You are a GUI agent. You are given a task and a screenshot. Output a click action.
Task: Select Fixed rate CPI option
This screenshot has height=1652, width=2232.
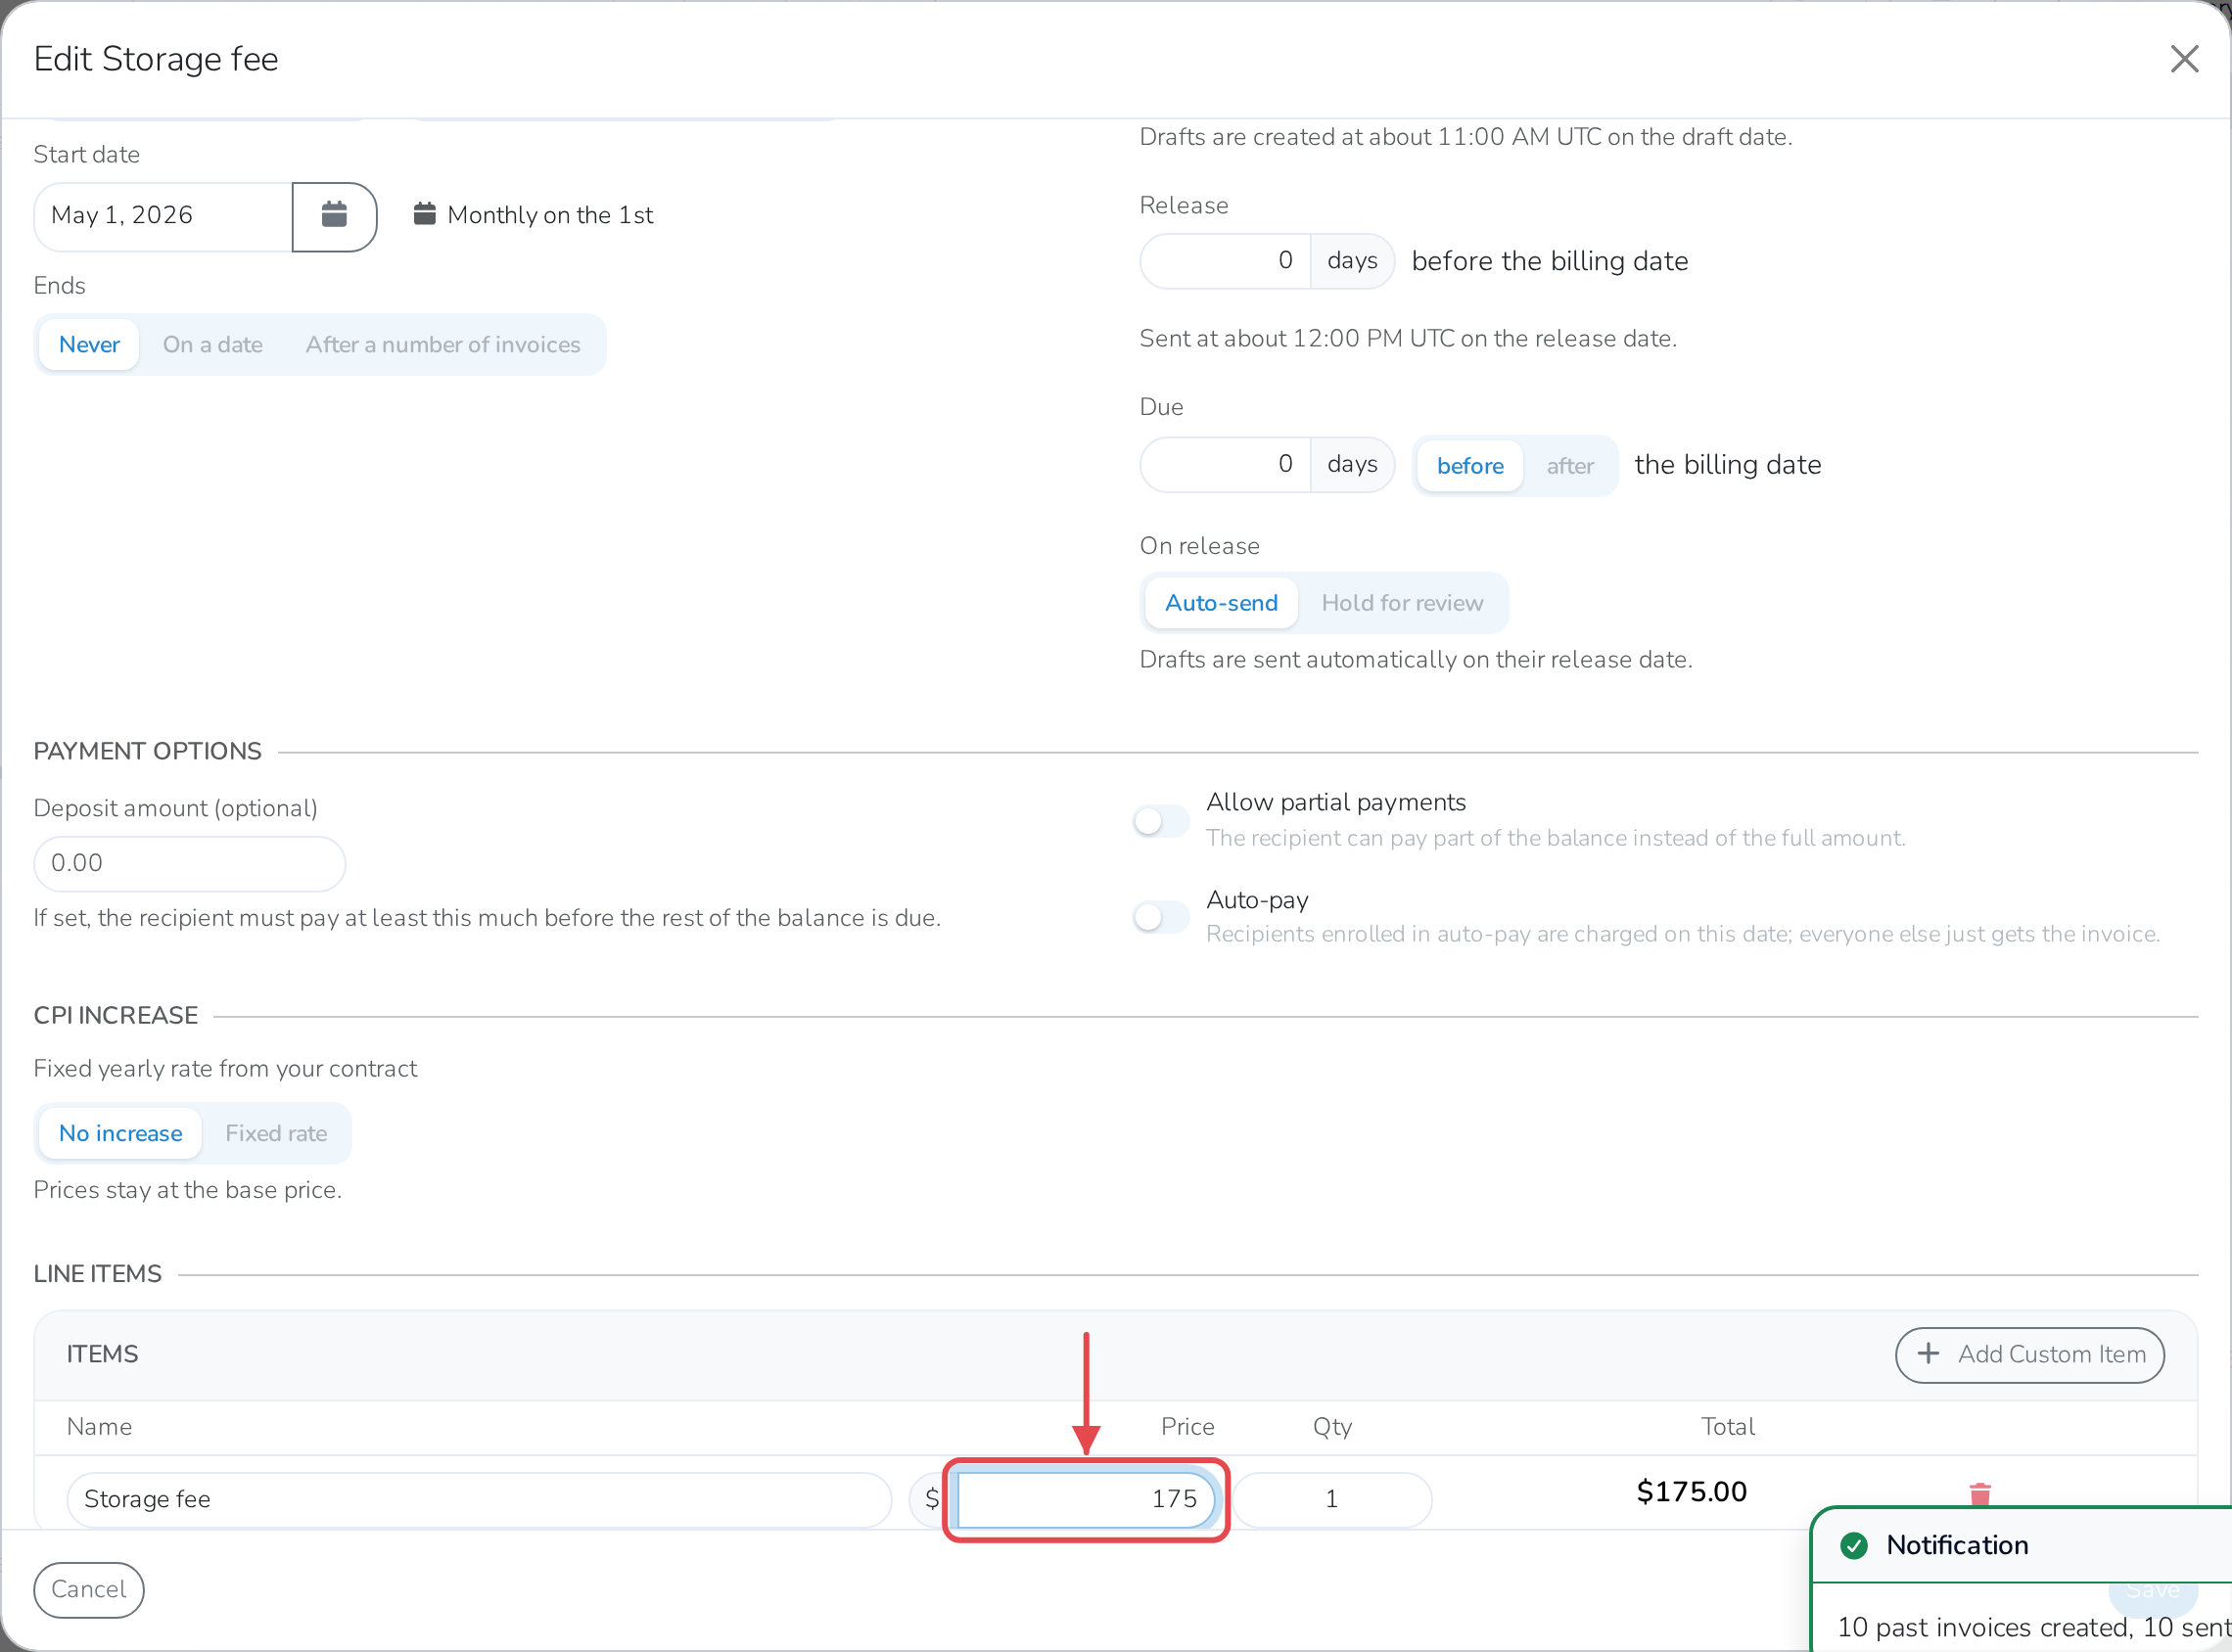(276, 1133)
